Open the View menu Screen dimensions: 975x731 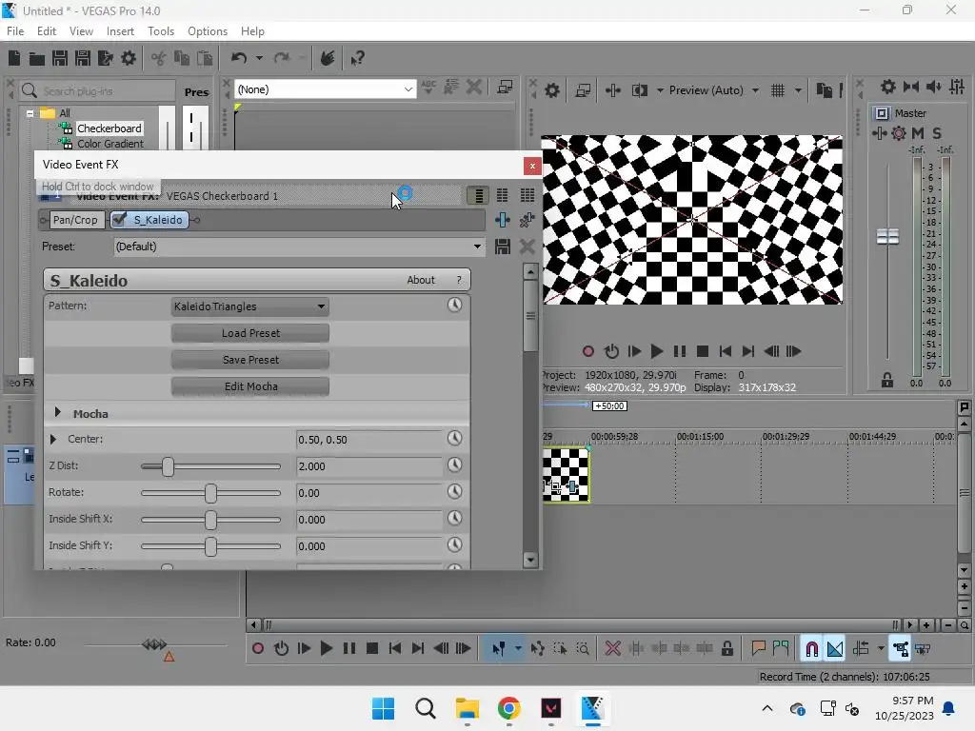pyautogui.click(x=81, y=31)
